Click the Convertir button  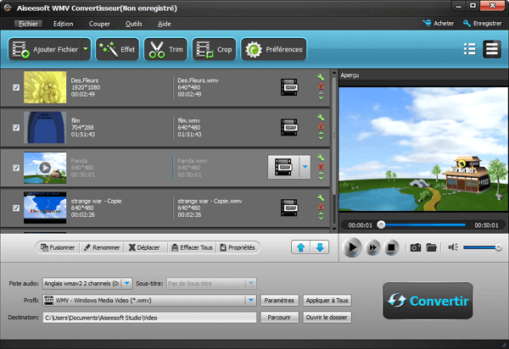tap(428, 301)
